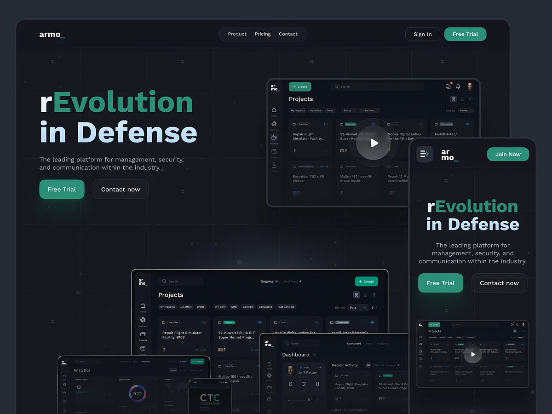Switch to Ongoing tab in laptop mockup
The image size is (552, 414).
pyautogui.click(x=270, y=281)
